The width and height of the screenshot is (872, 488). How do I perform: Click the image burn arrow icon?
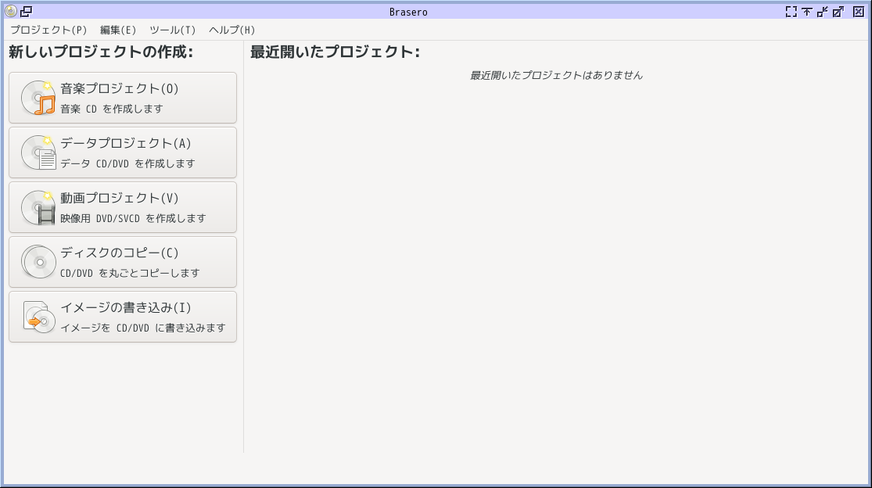coord(38,317)
